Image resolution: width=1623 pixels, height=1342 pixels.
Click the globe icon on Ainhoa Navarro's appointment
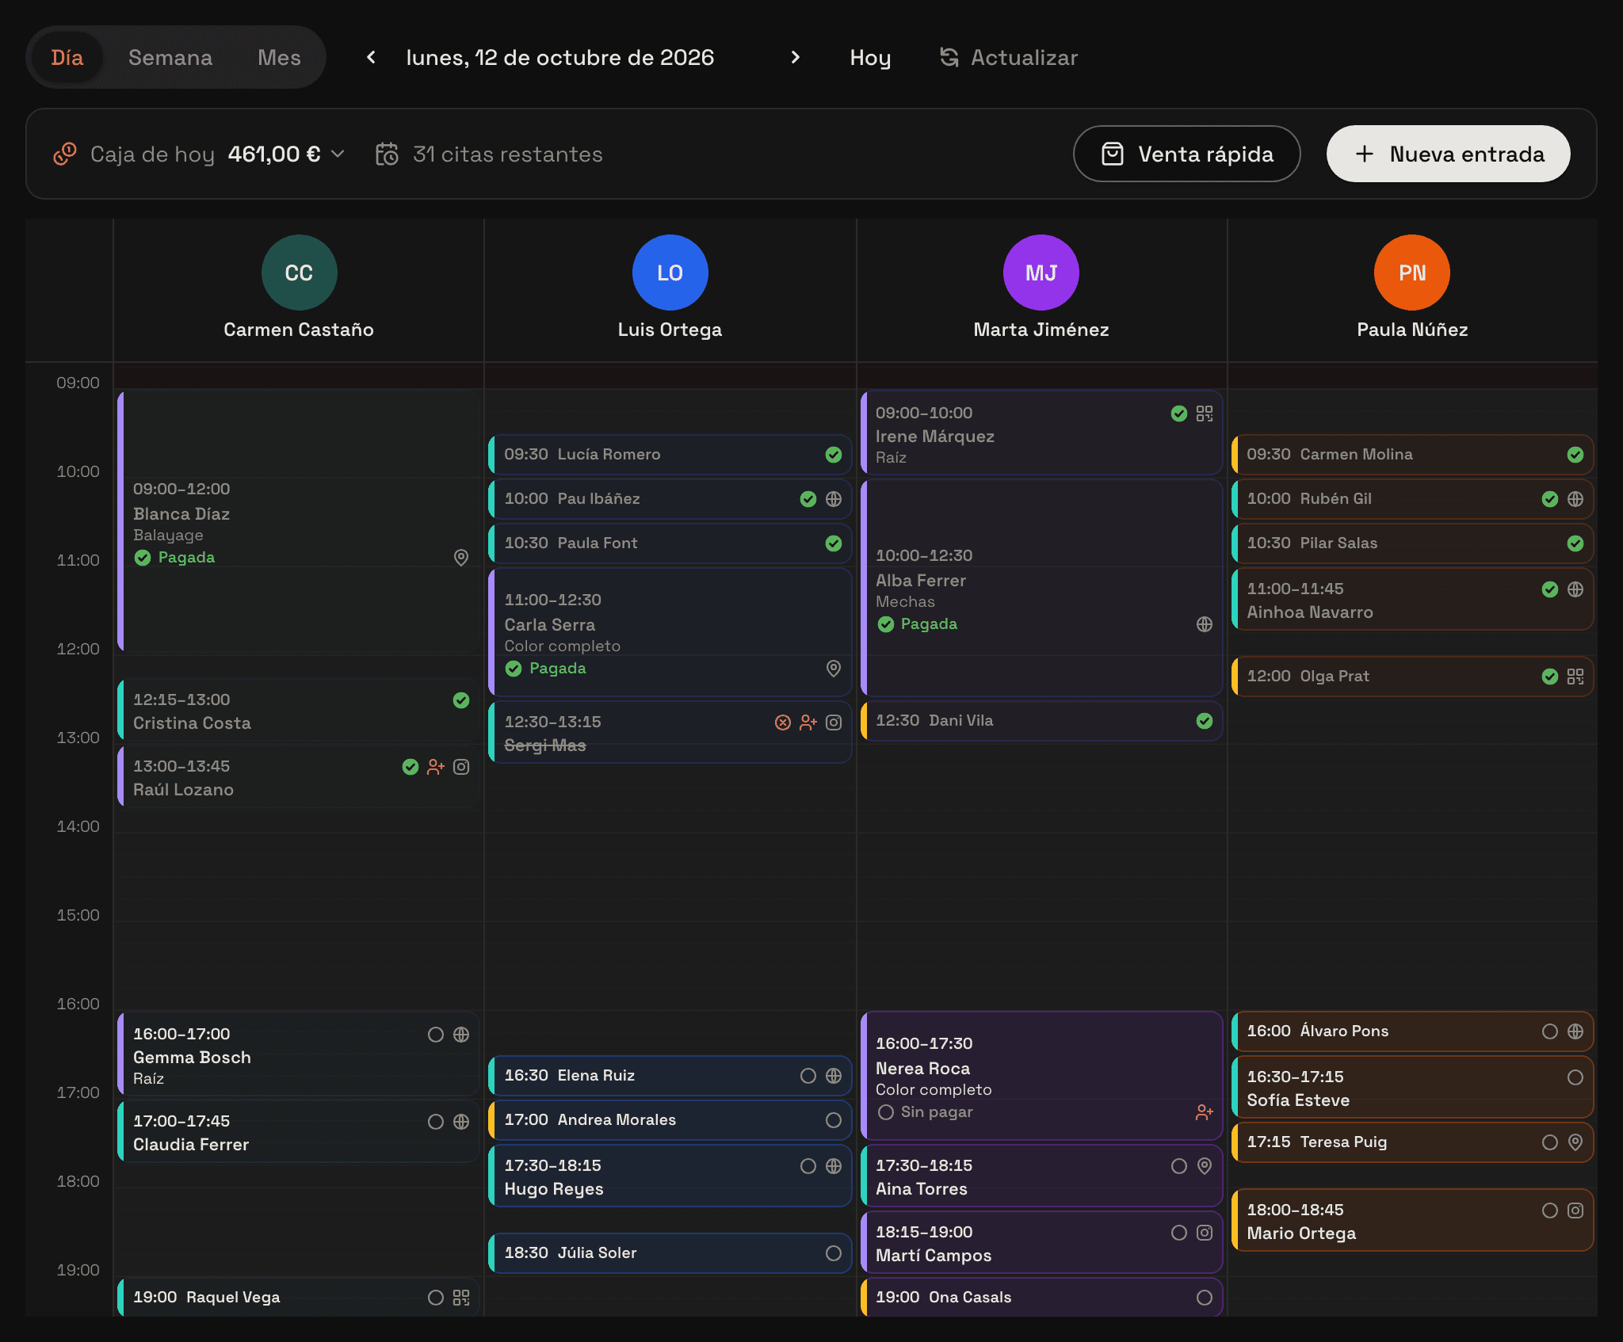tap(1575, 589)
